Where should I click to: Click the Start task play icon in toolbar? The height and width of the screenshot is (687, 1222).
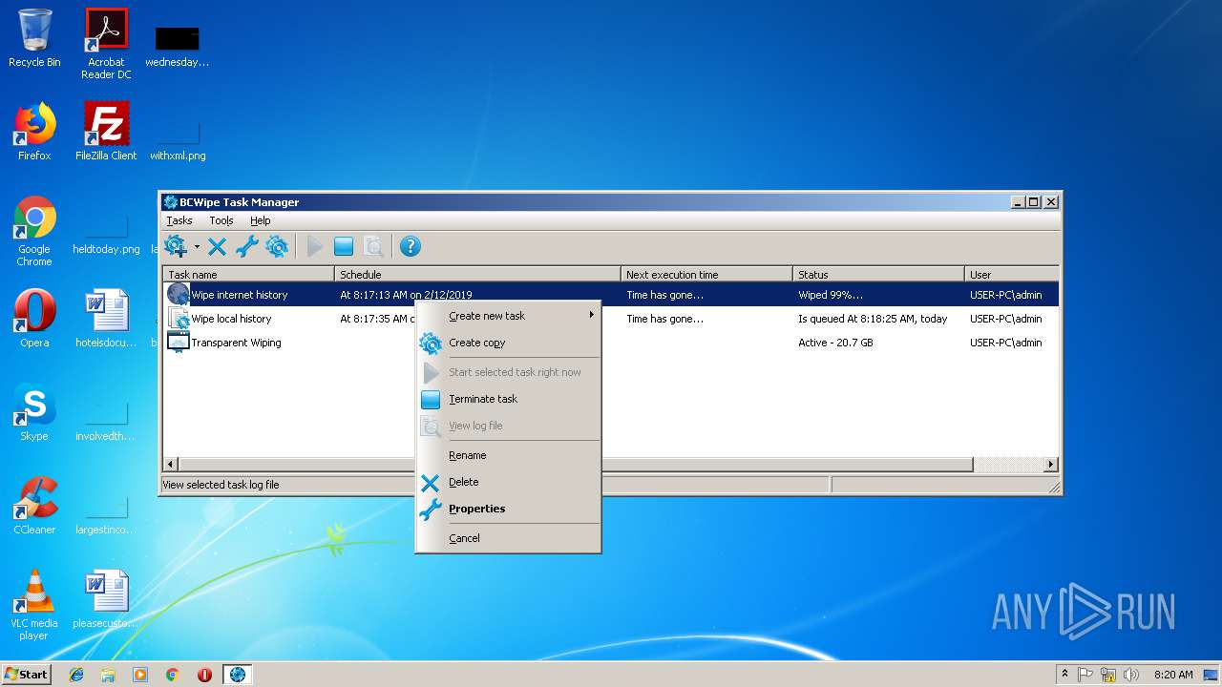tap(314, 247)
